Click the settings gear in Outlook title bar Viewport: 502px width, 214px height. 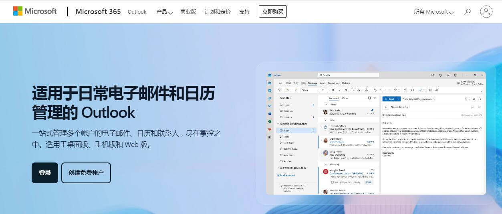(x=456, y=75)
